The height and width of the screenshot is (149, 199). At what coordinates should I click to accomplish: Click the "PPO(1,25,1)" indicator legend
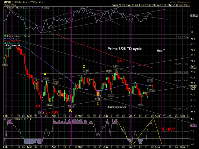pos(15,8)
